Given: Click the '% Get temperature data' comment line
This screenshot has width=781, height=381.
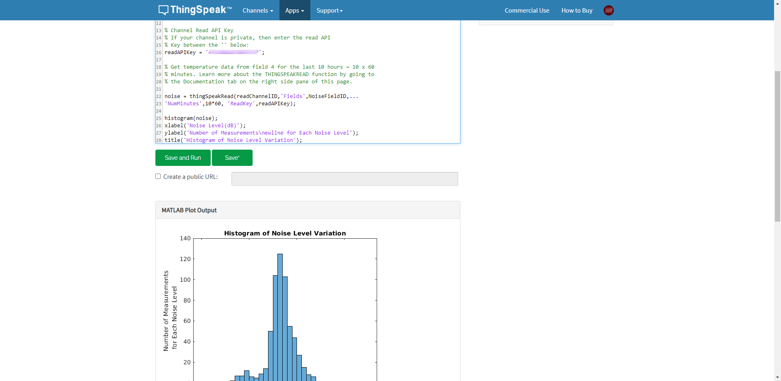Looking at the screenshot, I should [269, 67].
